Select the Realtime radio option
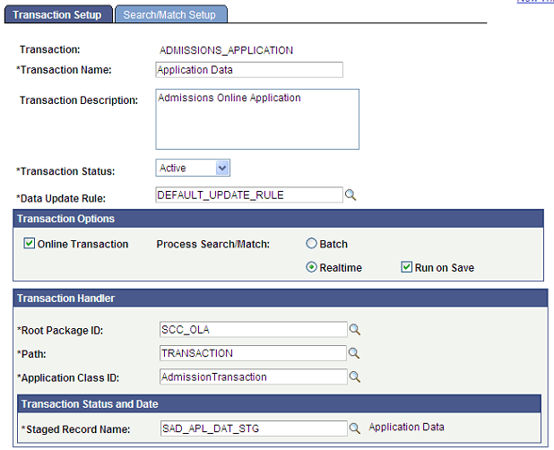The image size is (554, 450). [311, 267]
